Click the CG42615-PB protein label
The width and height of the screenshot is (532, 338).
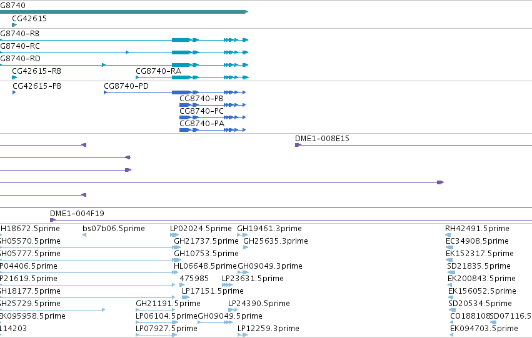tap(37, 86)
